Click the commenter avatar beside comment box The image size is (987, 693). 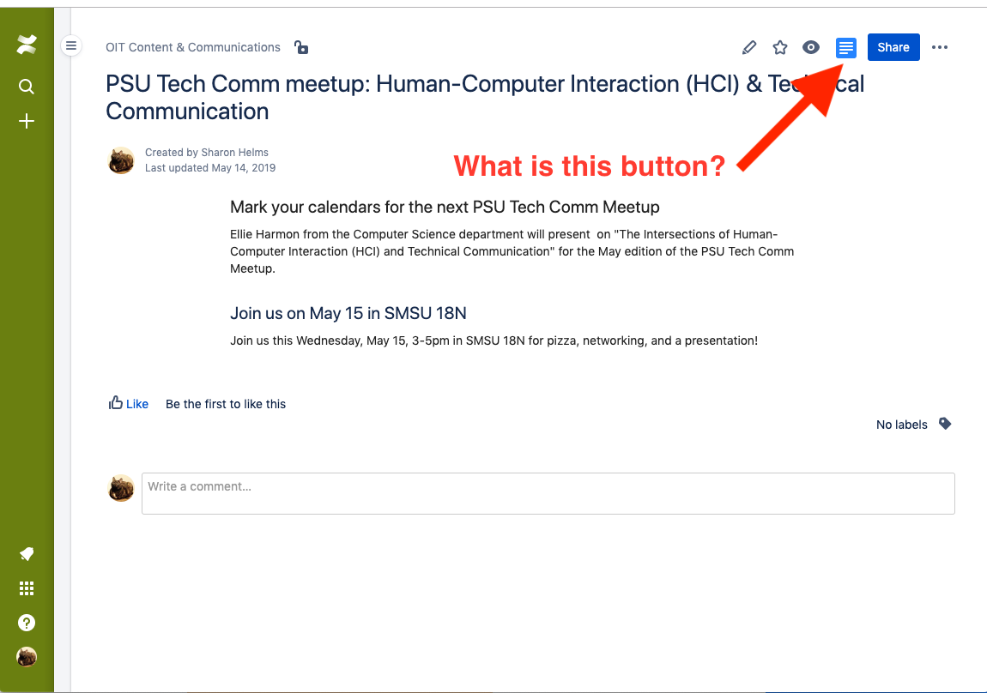click(122, 488)
